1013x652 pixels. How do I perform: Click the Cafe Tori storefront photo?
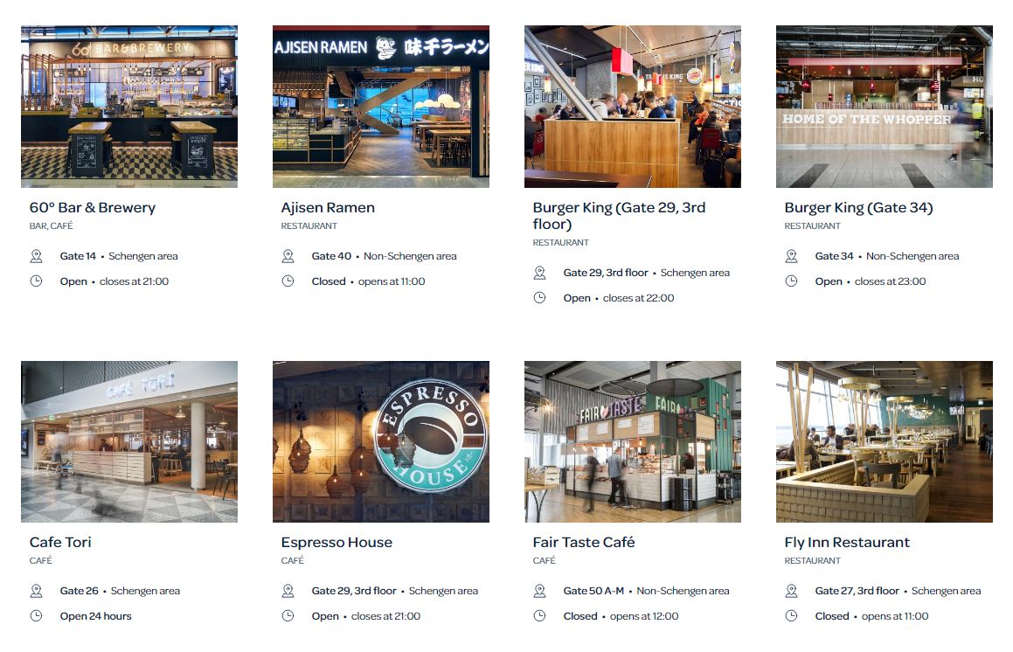[x=129, y=442]
